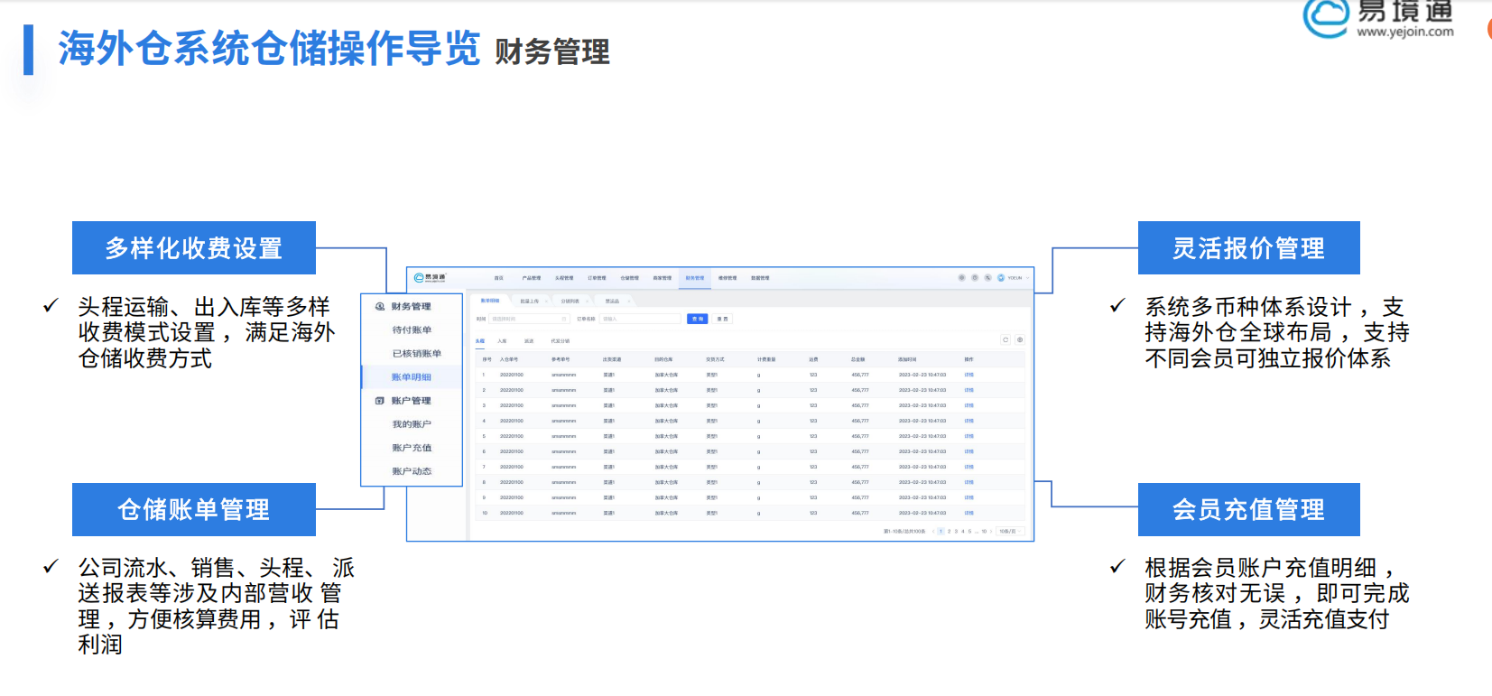Collapse the 财务管理 sidebar group
The height and width of the screenshot is (696, 1492).
[x=411, y=306]
